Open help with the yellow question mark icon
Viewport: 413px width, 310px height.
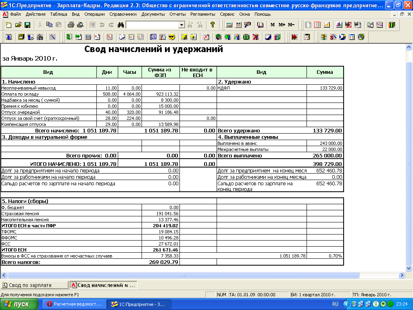point(212,25)
